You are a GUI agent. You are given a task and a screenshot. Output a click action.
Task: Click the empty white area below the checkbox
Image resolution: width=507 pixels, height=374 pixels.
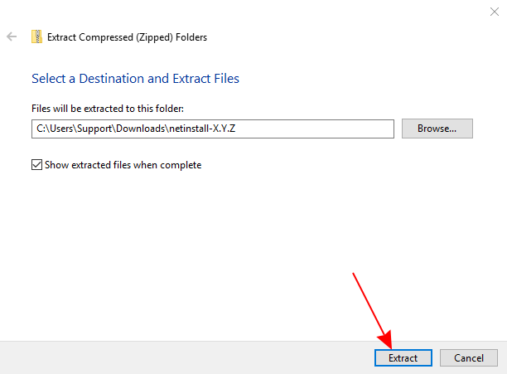tap(207, 249)
